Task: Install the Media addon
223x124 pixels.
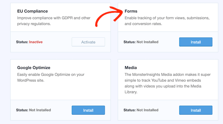Action: coord(196,110)
